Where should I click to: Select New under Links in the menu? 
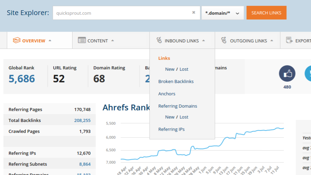pyautogui.click(x=170, y=69)
